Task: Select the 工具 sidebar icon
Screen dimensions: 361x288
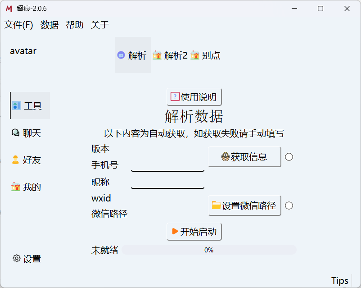Action: click(x=17, y=105)
